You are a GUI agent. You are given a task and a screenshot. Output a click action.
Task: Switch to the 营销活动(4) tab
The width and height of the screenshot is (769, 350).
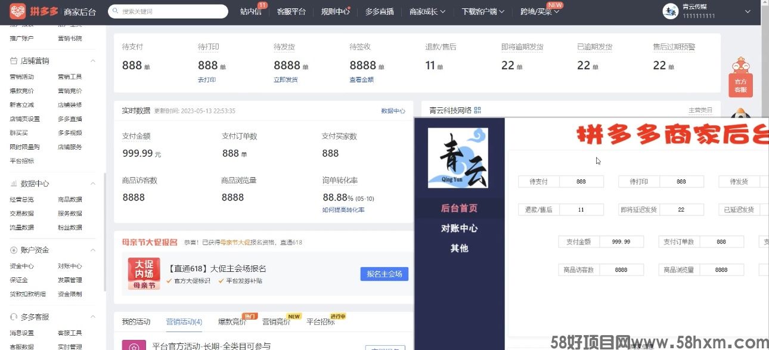(184, 322)
